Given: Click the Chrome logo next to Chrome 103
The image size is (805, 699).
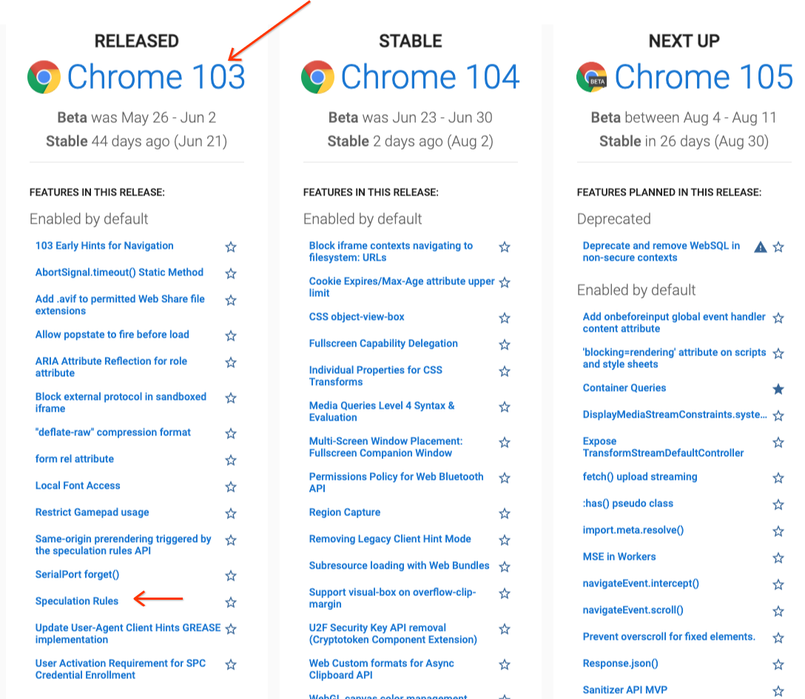Looking at the screenshot, I should [x=42, y=77].
